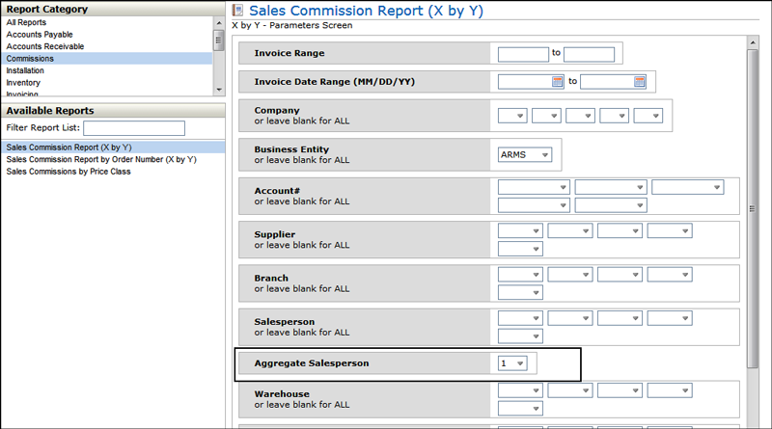Open the first Account# dropdown
Screen dimensions: 772x429
point(534,187)
